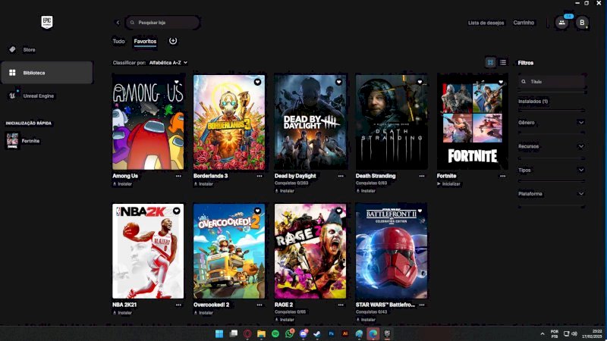This screenshot has width=607, height=341.
Task: Filter by Instalados (1)
Action: (533, 102)
